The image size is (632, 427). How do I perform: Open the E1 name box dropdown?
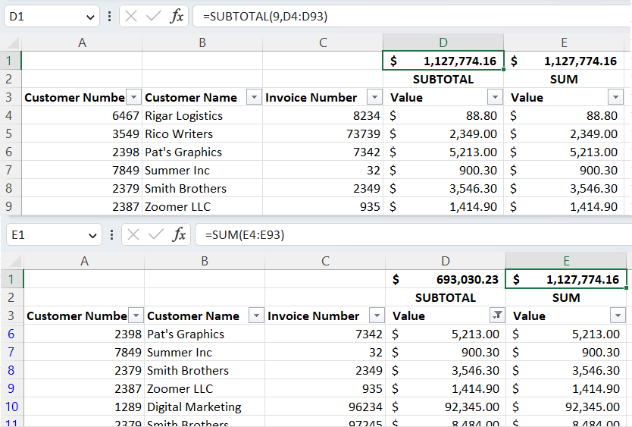[92, 235]
